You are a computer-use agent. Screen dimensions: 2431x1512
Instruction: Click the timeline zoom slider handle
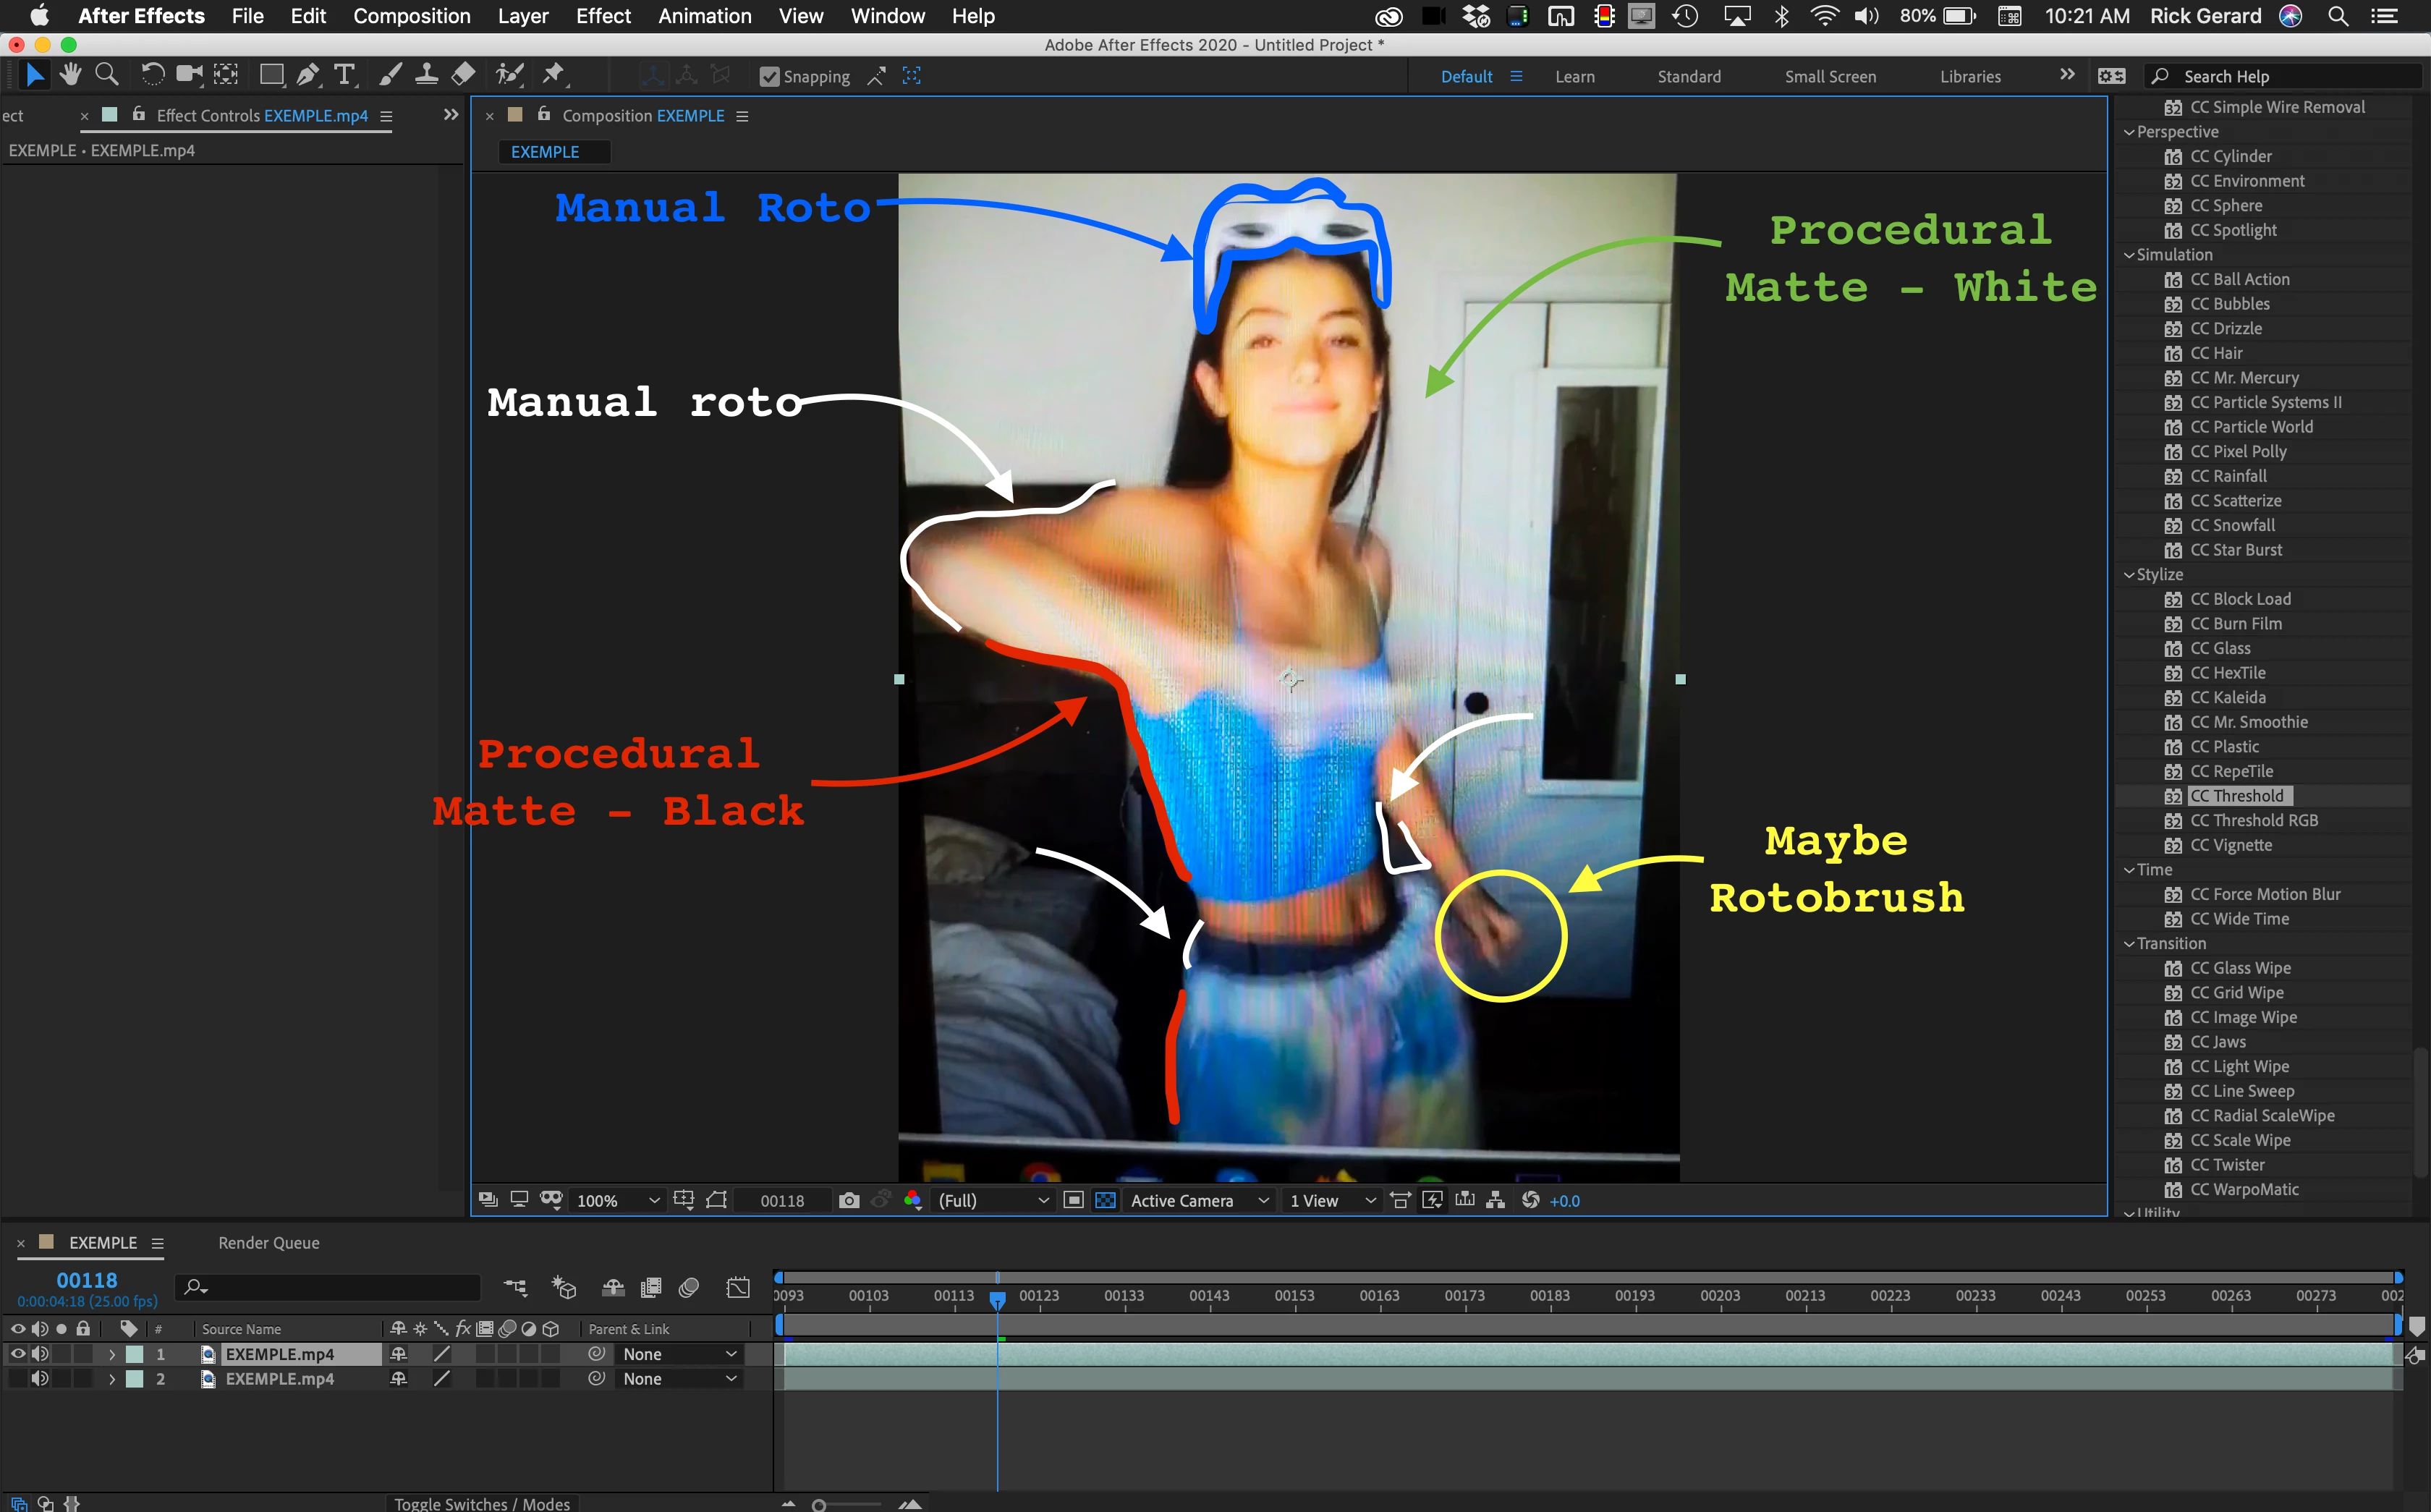pos(819,1505)
